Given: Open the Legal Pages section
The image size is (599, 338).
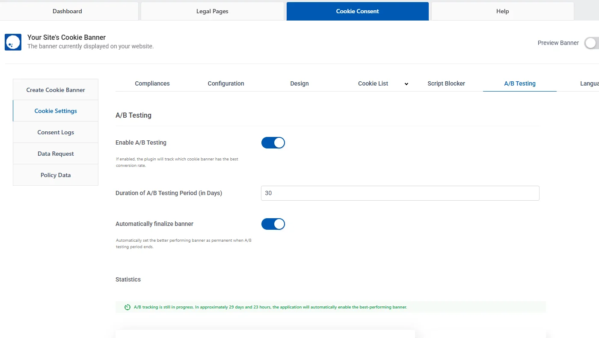Looking at the screenshot, I should [212, 11].
